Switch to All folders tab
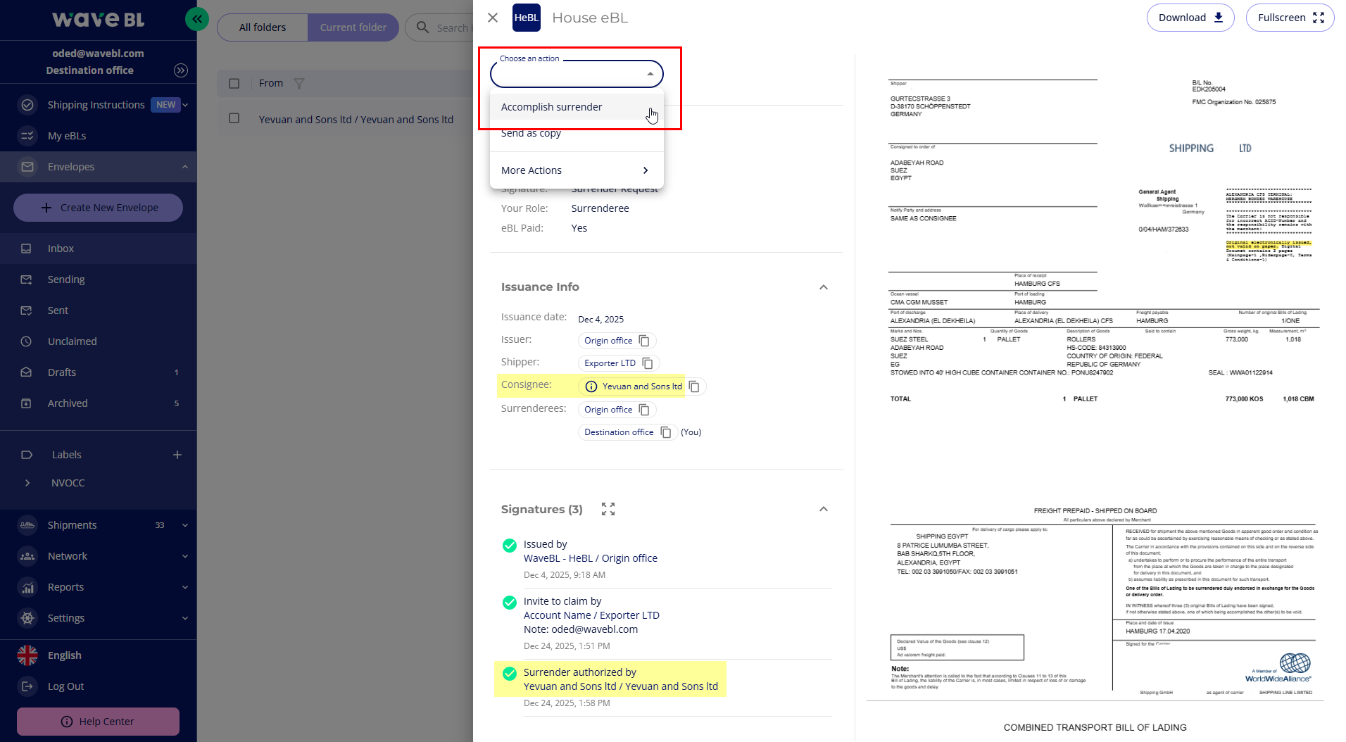The height and width of the screenshot is (742, 1346). pos(263,27)
